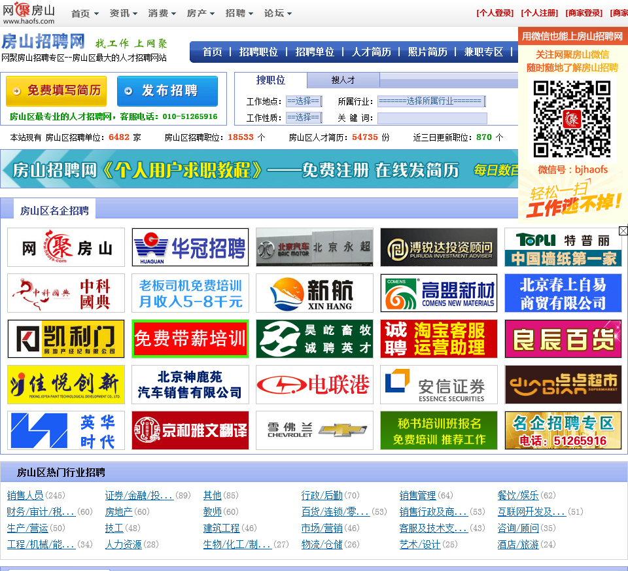Screen dimensions: 628x571
Task: Switch to the 搜职位 tab
Action: tap(271, 80)
